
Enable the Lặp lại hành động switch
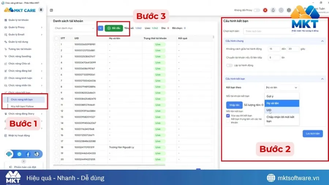(x=229, y=65)
